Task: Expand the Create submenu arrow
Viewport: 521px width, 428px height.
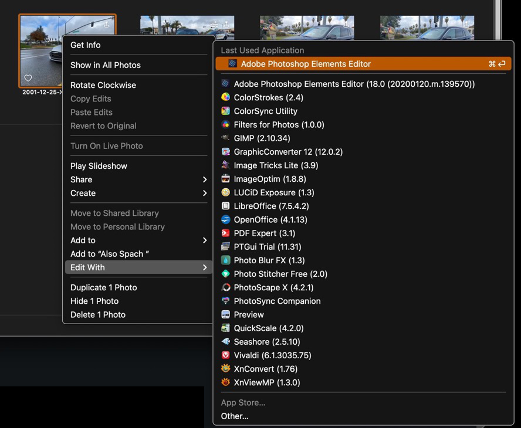Action: point(205,193)
